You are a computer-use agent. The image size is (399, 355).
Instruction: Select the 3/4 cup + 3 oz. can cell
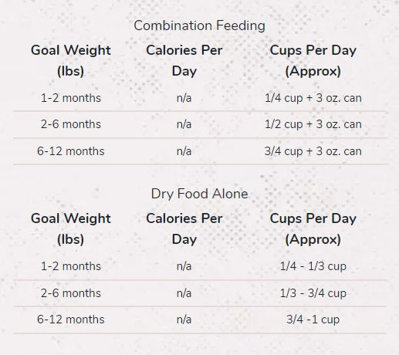pyautogui.click(x=313, y=151)
